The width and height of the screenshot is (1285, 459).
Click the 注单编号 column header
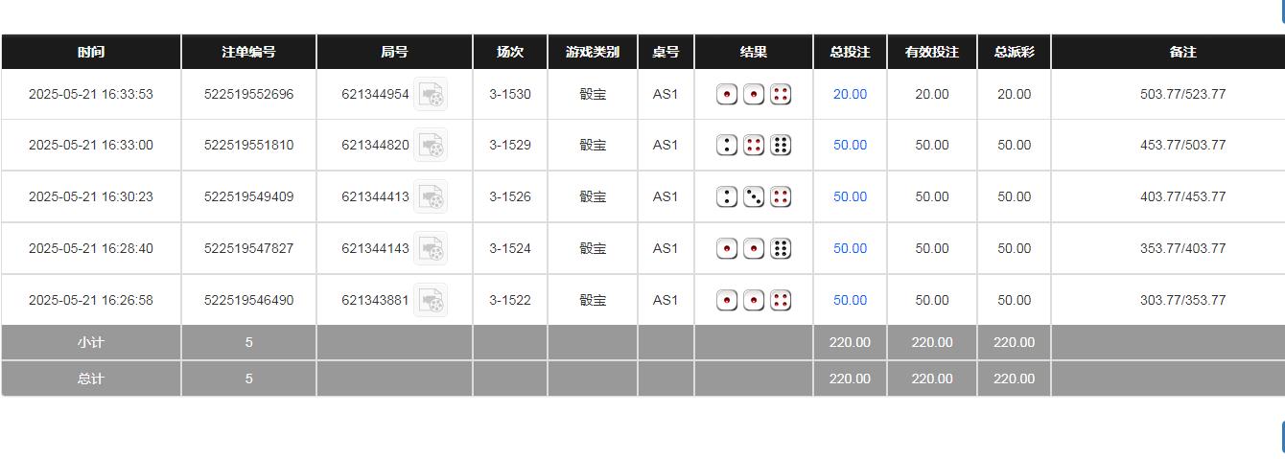point(248,53)
